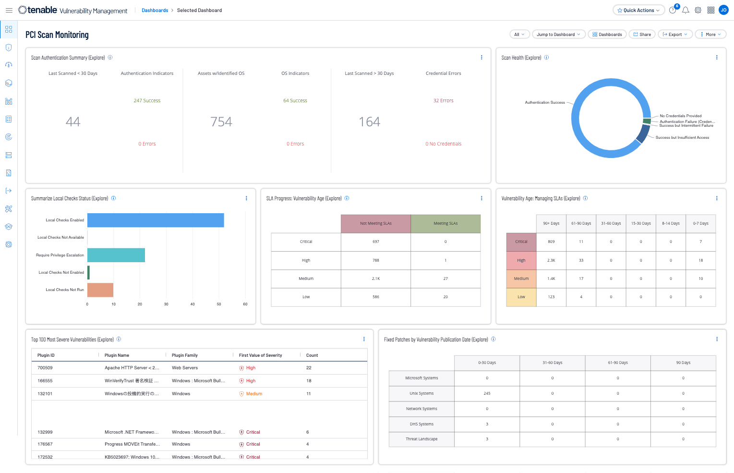The height and width of the screenshot is (473, 734).
Task: Open the JO user avatar menu
Action: tap(723, 10)
